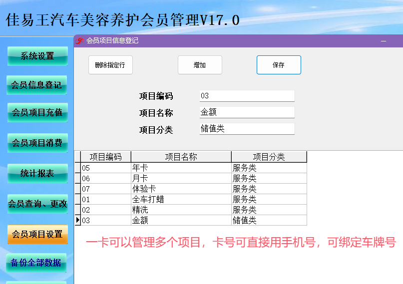Click 服务类 in the 年卡 row
403x284 pixels.
tap(269, 168)
